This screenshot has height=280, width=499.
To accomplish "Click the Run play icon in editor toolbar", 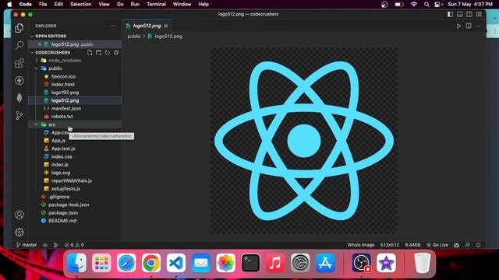I will (x=458, y=26).
